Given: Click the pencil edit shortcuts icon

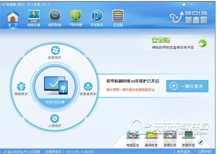Looking at the screenshot, I should click(201, 142).
